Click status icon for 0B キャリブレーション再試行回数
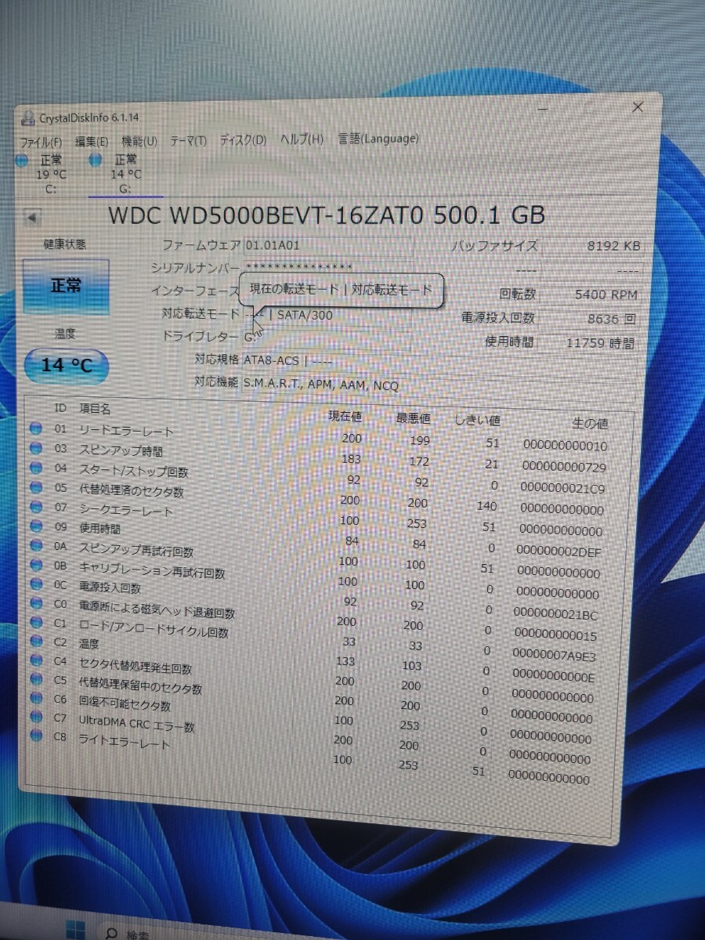 (x=35, y=565)
